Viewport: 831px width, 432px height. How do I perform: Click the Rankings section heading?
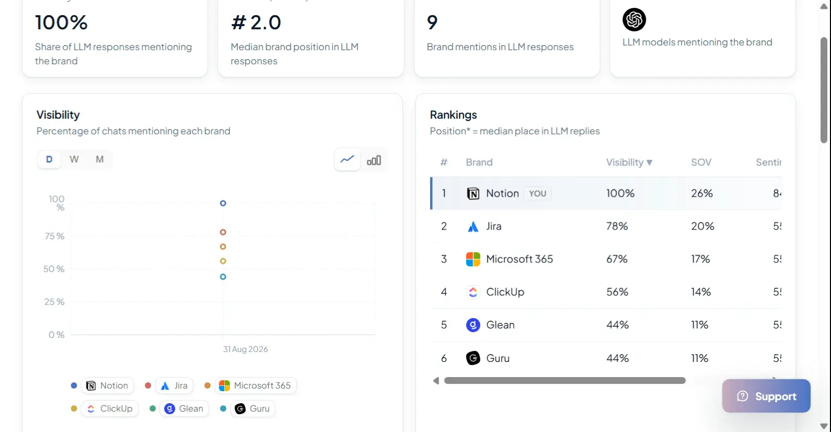tap(454, 115)
